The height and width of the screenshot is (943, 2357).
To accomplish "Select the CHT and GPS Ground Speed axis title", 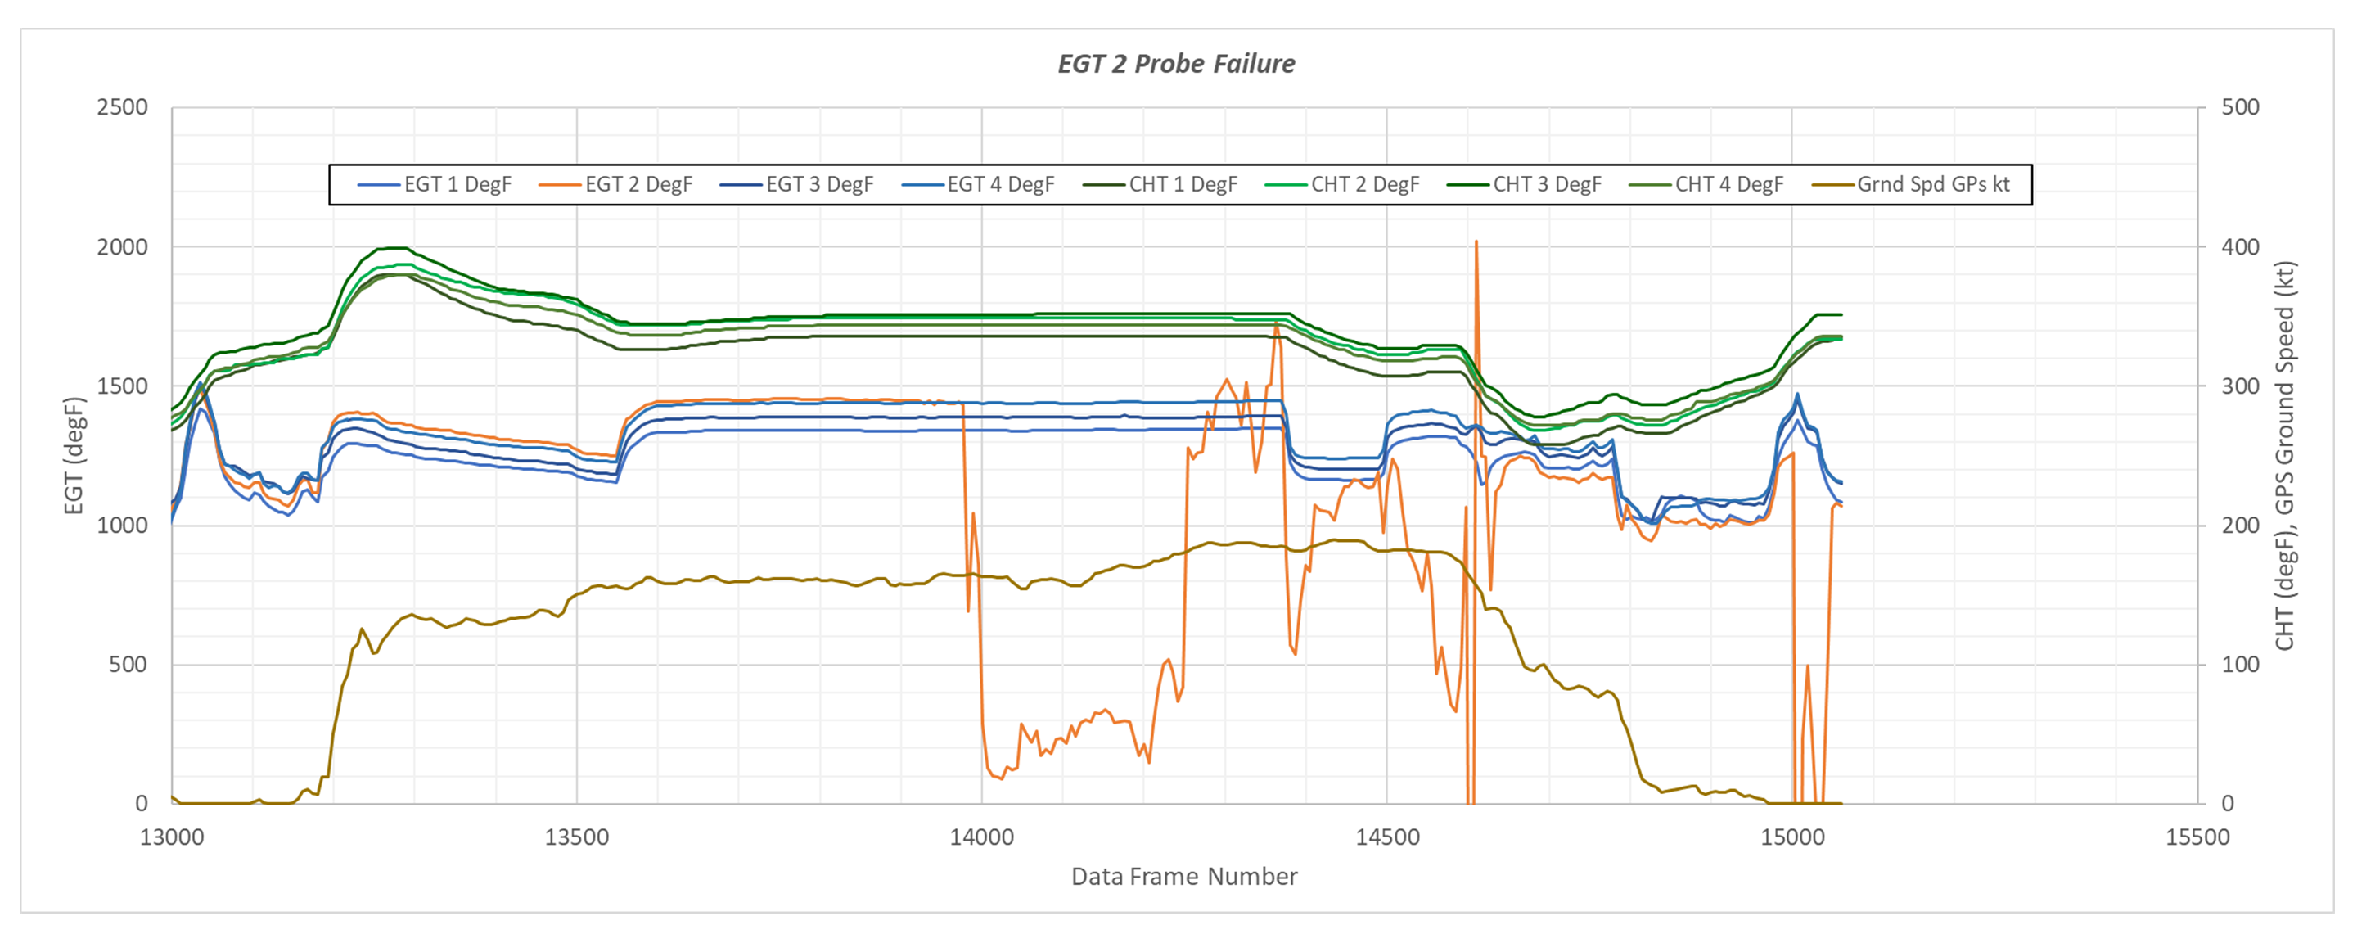I will click(2285, 456).
